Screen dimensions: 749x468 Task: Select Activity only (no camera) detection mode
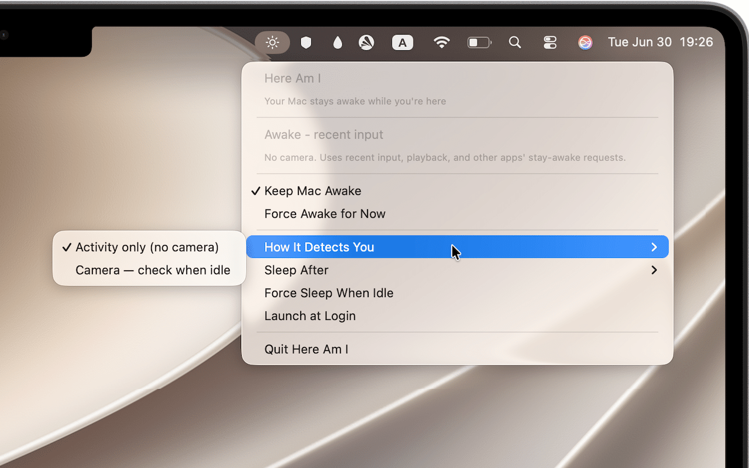[149, 247]
